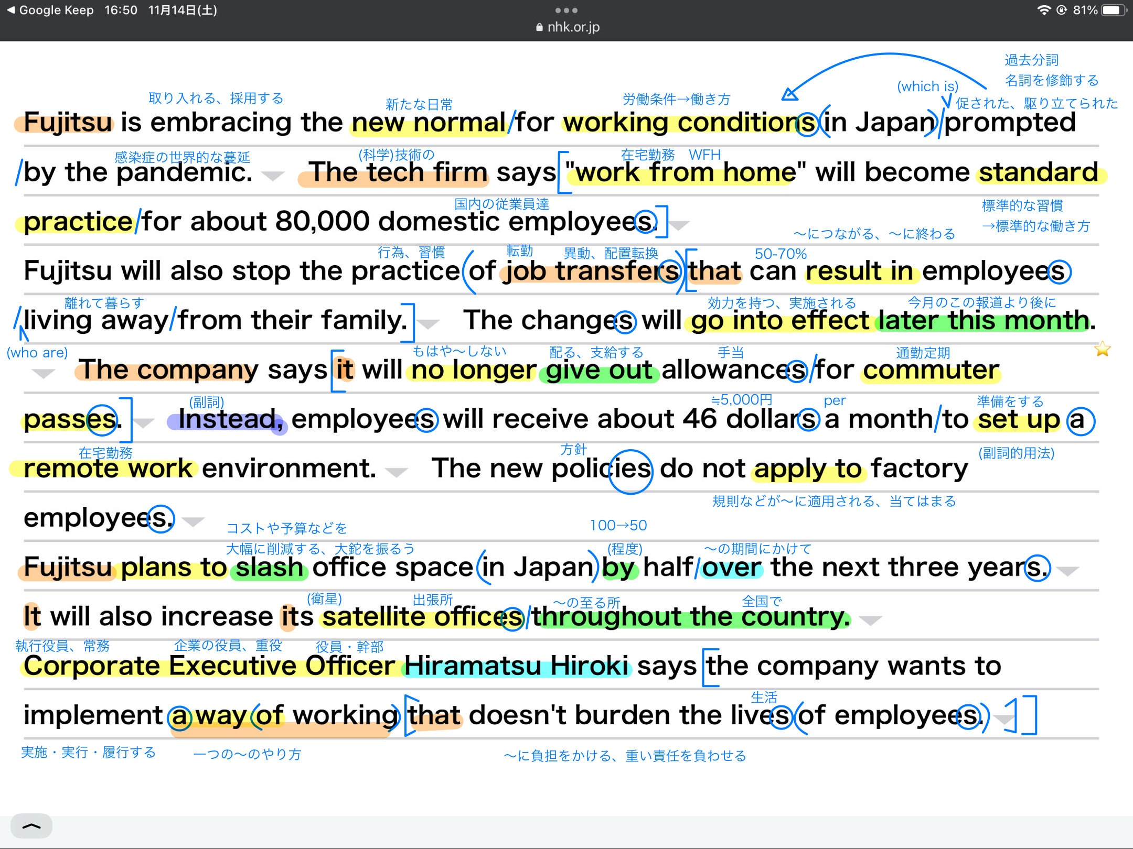Tap the nhk.or.jp address bar

point(568,27)
